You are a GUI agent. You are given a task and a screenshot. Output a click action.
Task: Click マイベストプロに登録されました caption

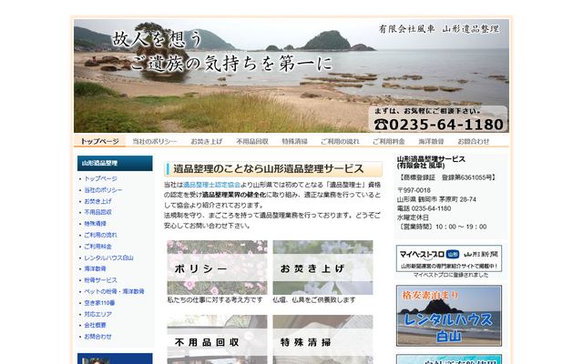[451, 275]
